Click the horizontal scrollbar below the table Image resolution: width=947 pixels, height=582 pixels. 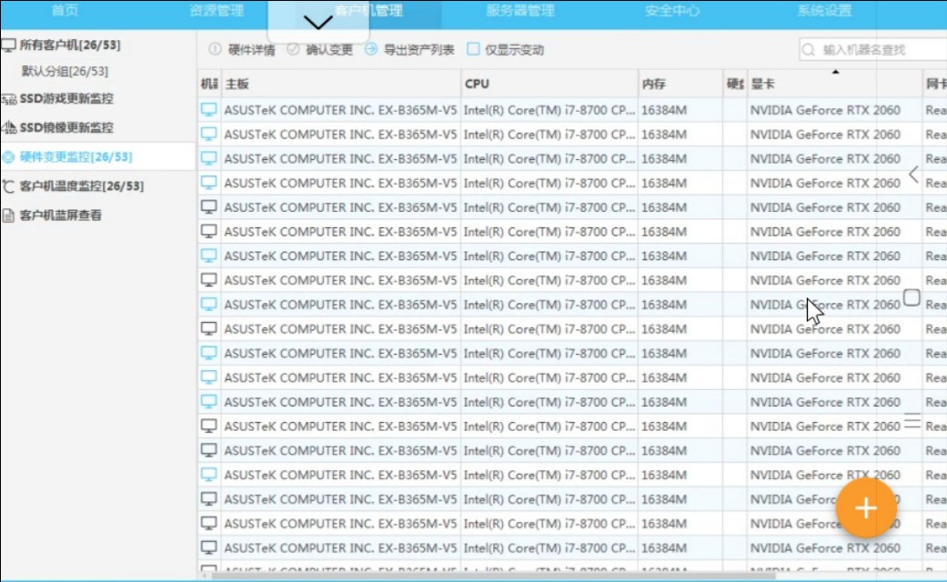coord(493,576)
